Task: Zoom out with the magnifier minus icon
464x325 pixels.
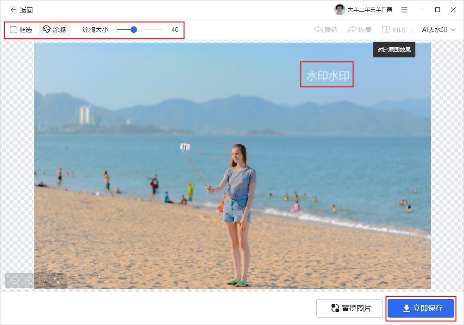Action: coord(14,281)
